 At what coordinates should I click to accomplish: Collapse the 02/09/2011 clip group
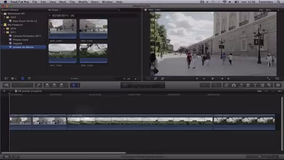(x=49, y=16)
